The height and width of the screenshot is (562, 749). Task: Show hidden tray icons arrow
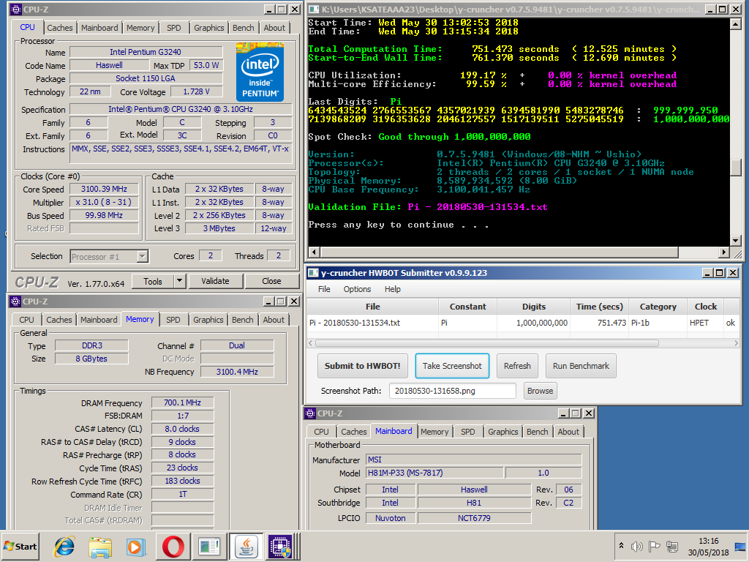[x=621, y=546]
